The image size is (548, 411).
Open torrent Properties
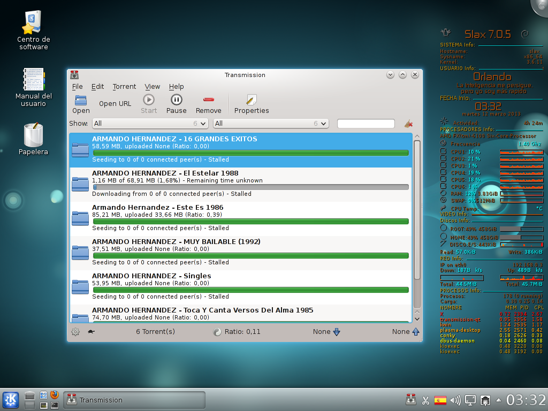(x=252, y=104)
